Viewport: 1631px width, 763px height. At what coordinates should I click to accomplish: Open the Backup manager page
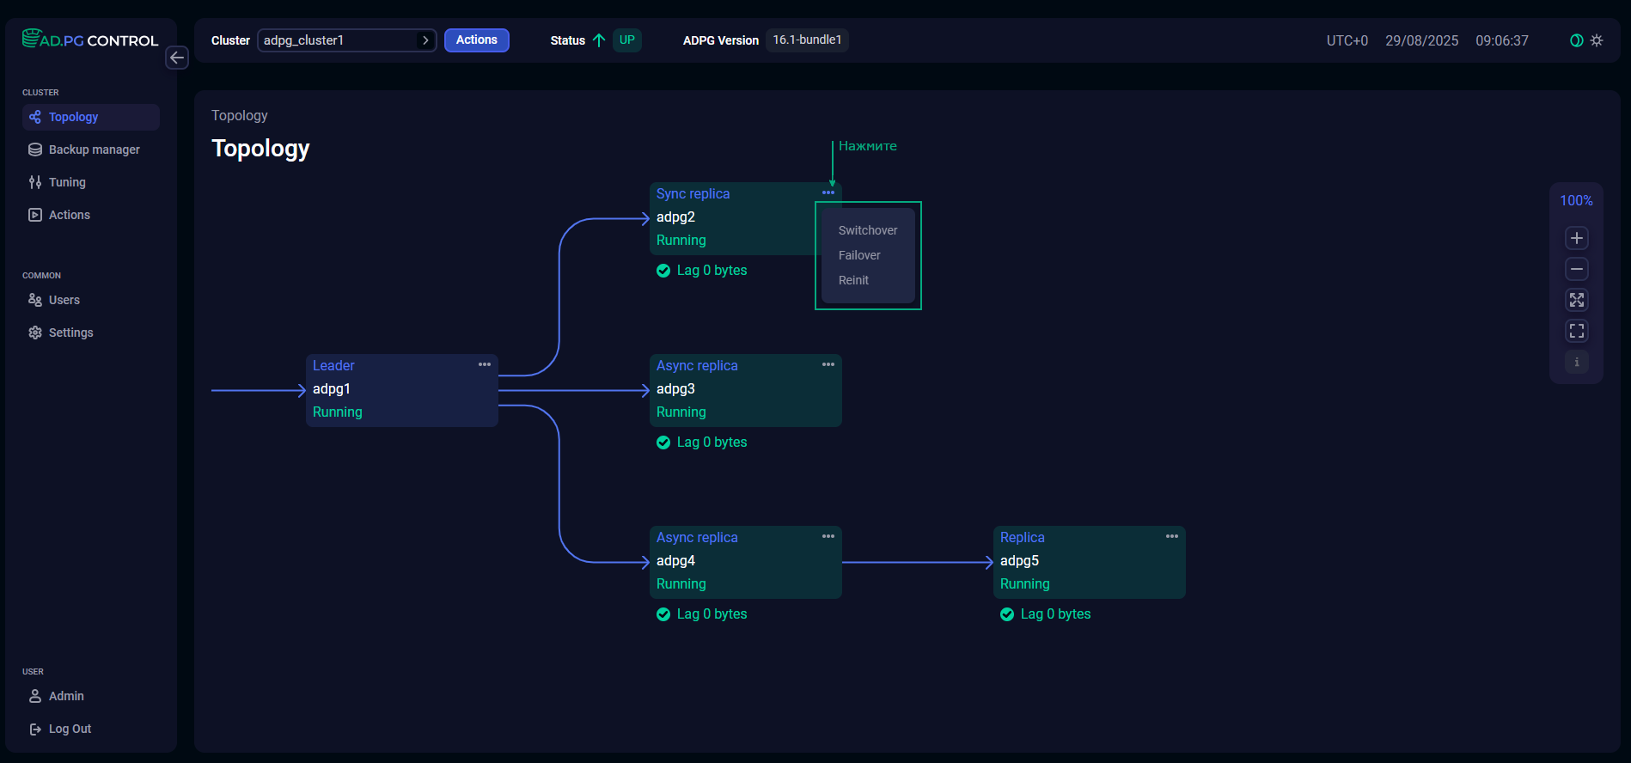pos(93,150)
